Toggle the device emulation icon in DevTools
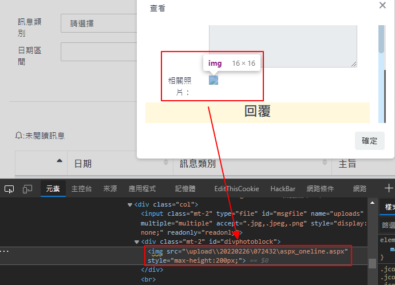 [x=27, y=189]
